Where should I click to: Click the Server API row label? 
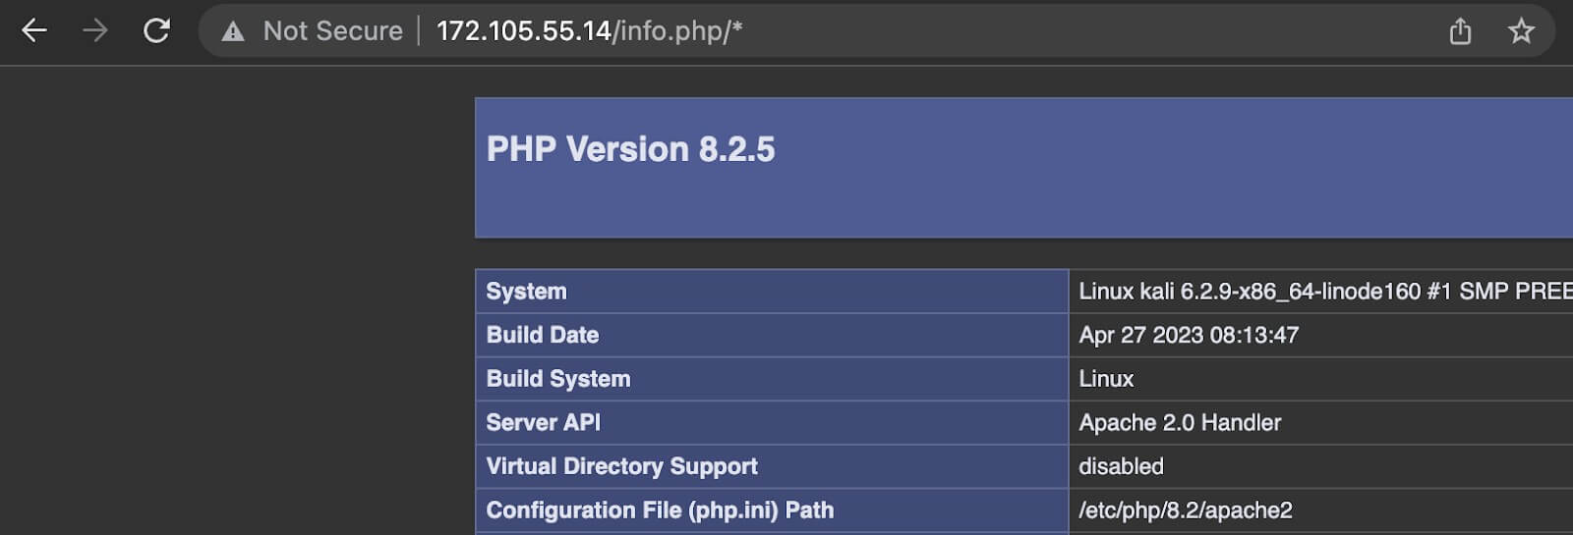(543, 422)
